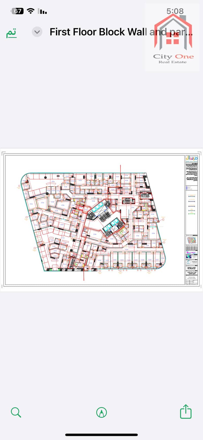Tap the Wi-Fi status icon

point(31,11)
